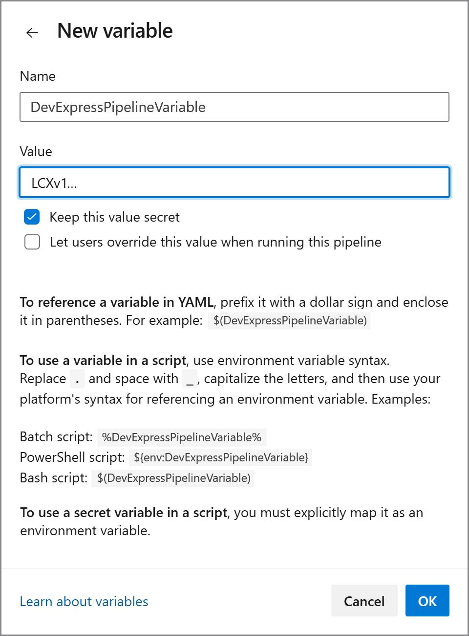Image resolution: width=469 pixels, height=636 pixels.
Task: Click the bold "To reference a variable in YAML" text
Action: point(116,302)
